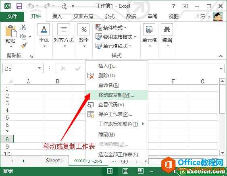Viewport: 227px width, 176px height.
Task: Open 单元格样式 cell styles menu
Action: pos(113,46)
